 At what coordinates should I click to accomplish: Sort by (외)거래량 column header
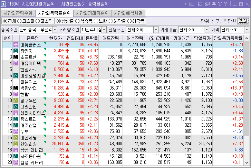(159, 38)
